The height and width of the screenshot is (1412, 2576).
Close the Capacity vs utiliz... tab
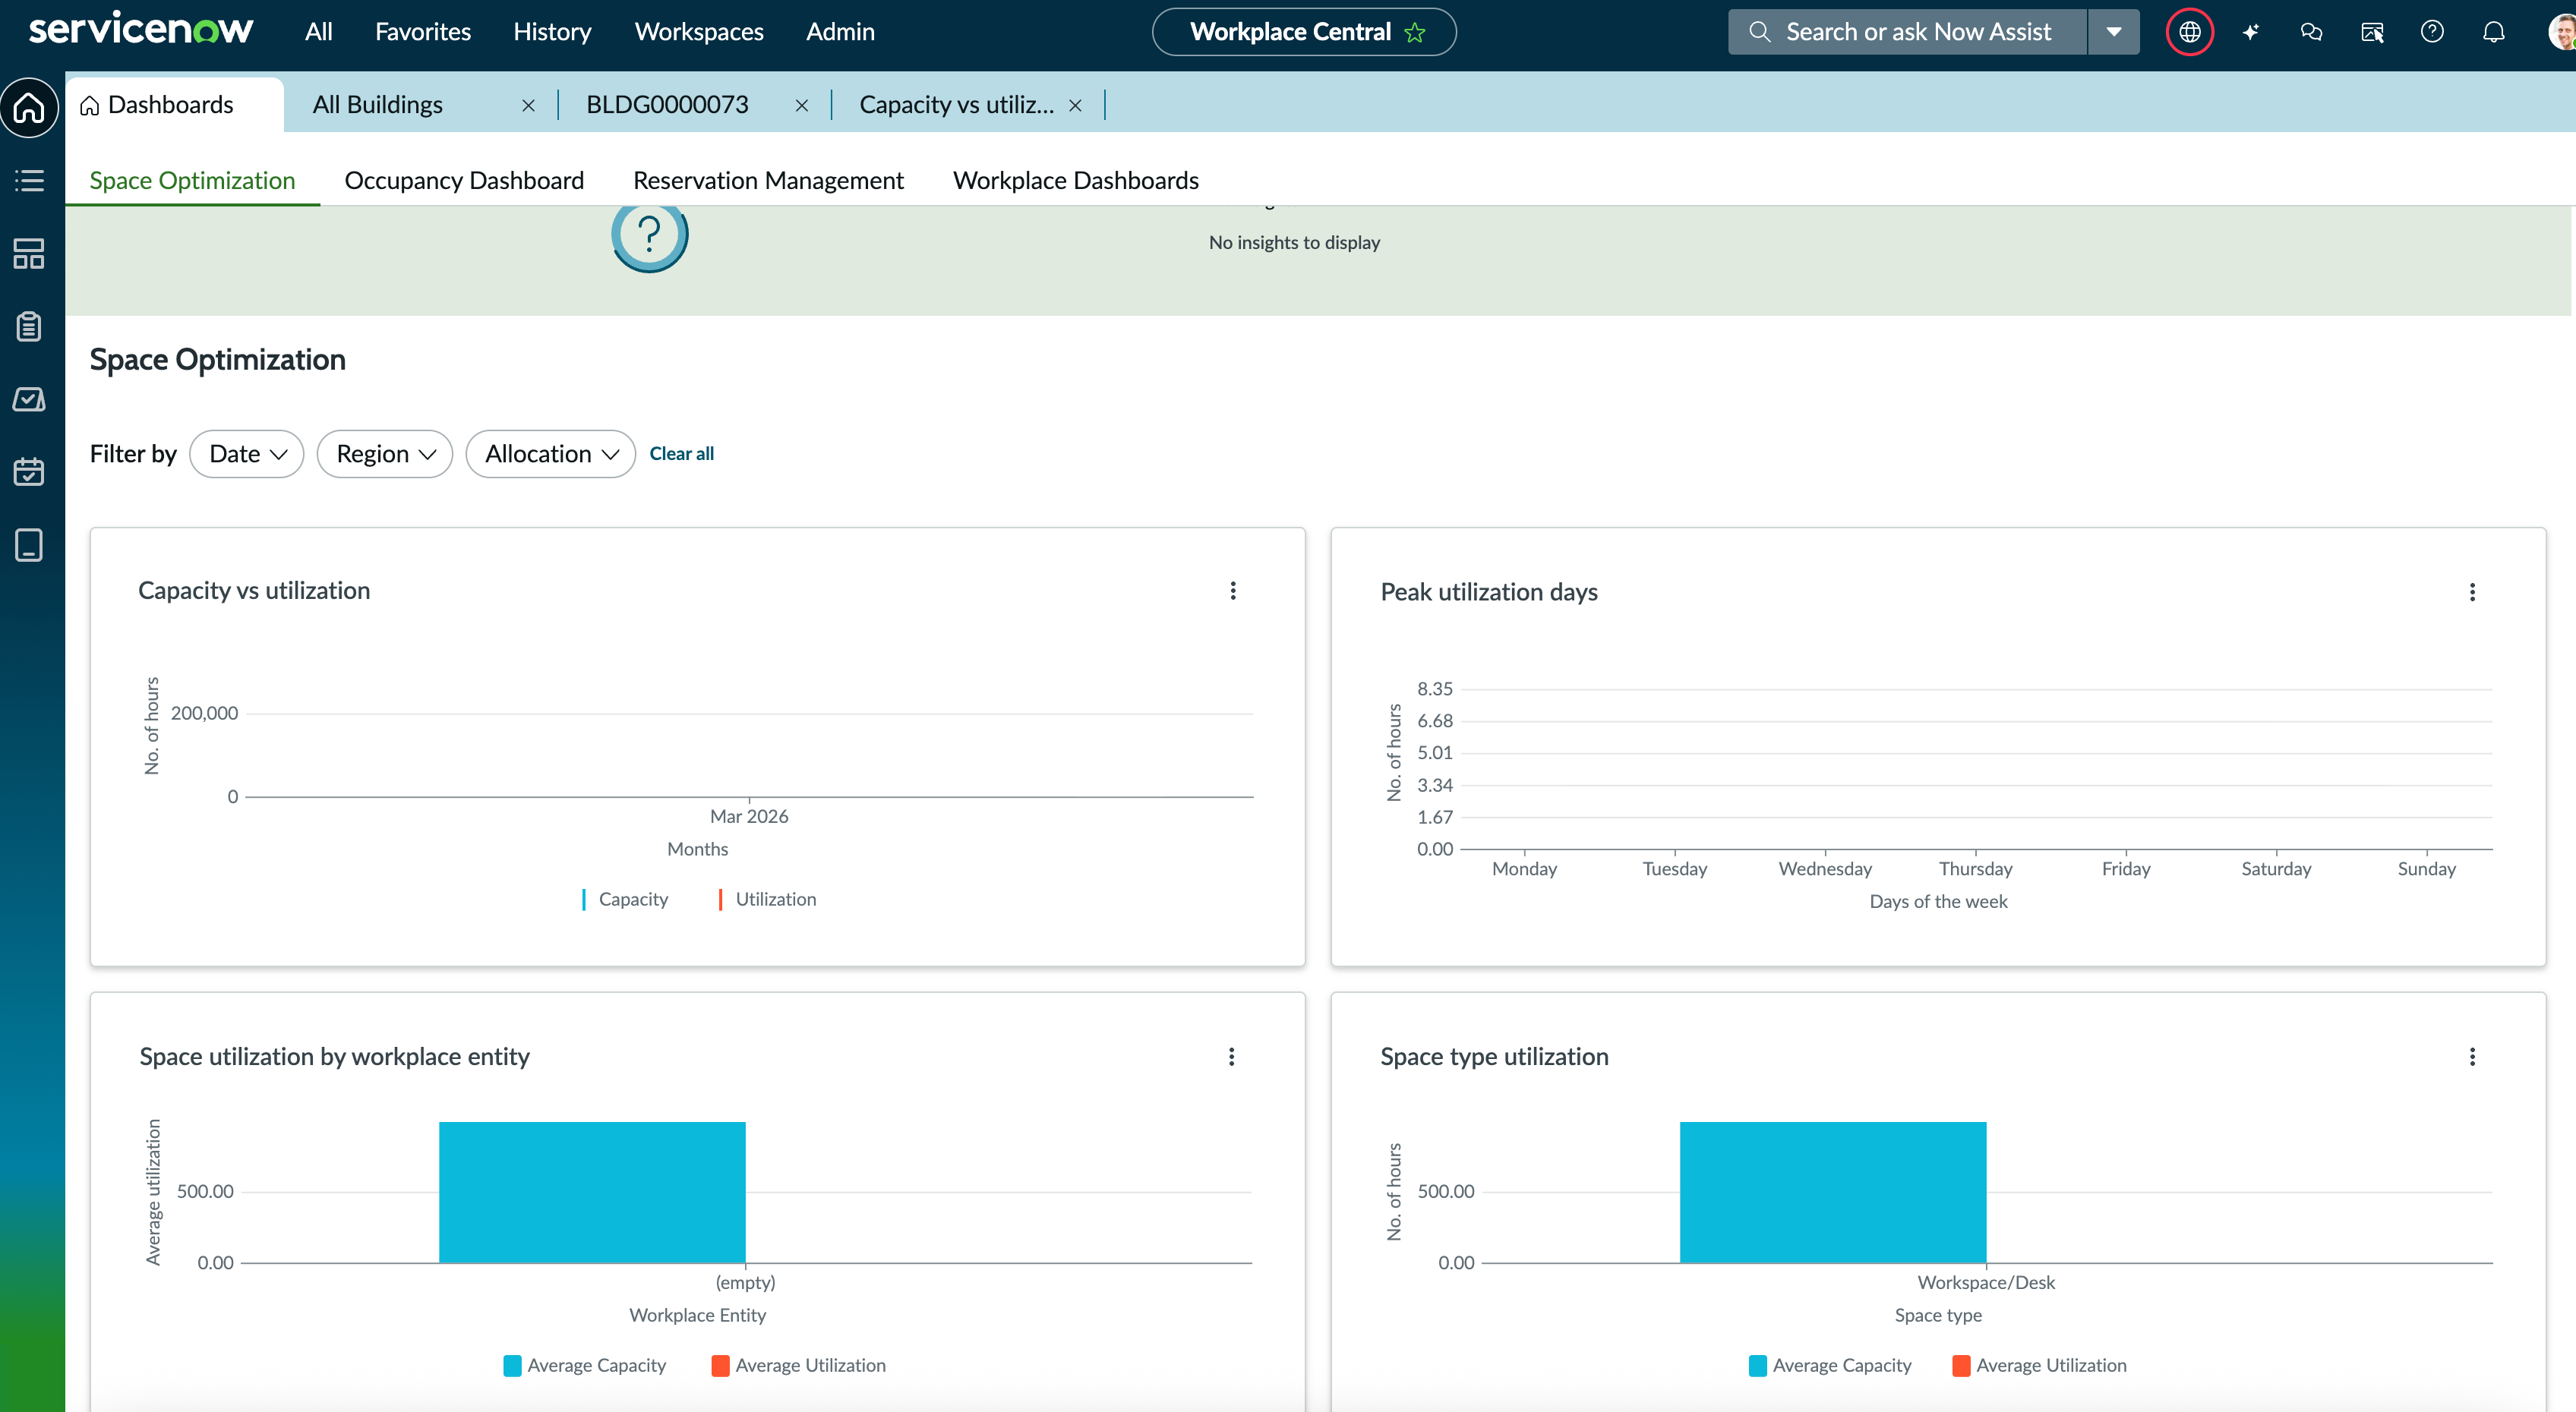click(x=1075, y=105)
